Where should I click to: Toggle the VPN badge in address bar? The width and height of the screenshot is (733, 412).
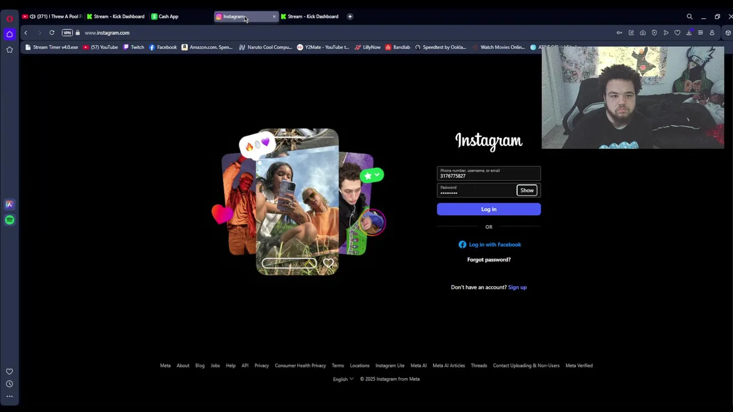[x=67, y=33]
